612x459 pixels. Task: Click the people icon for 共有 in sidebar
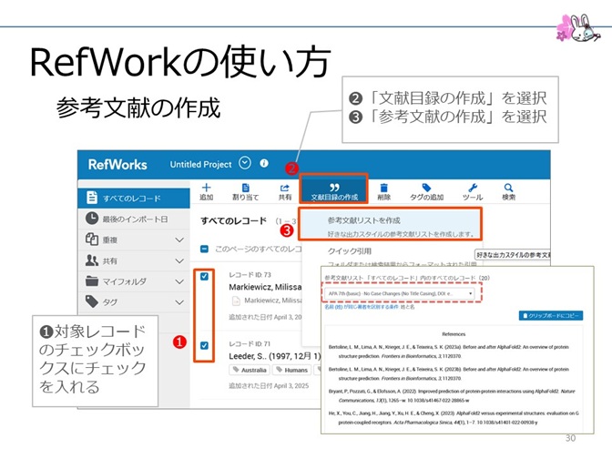92,260
